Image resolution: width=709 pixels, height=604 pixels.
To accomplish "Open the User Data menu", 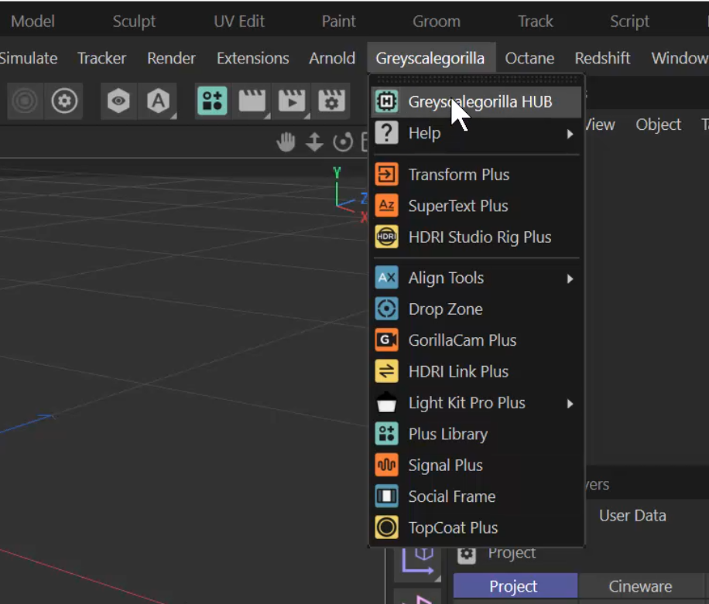I will (x=632, y=516).
